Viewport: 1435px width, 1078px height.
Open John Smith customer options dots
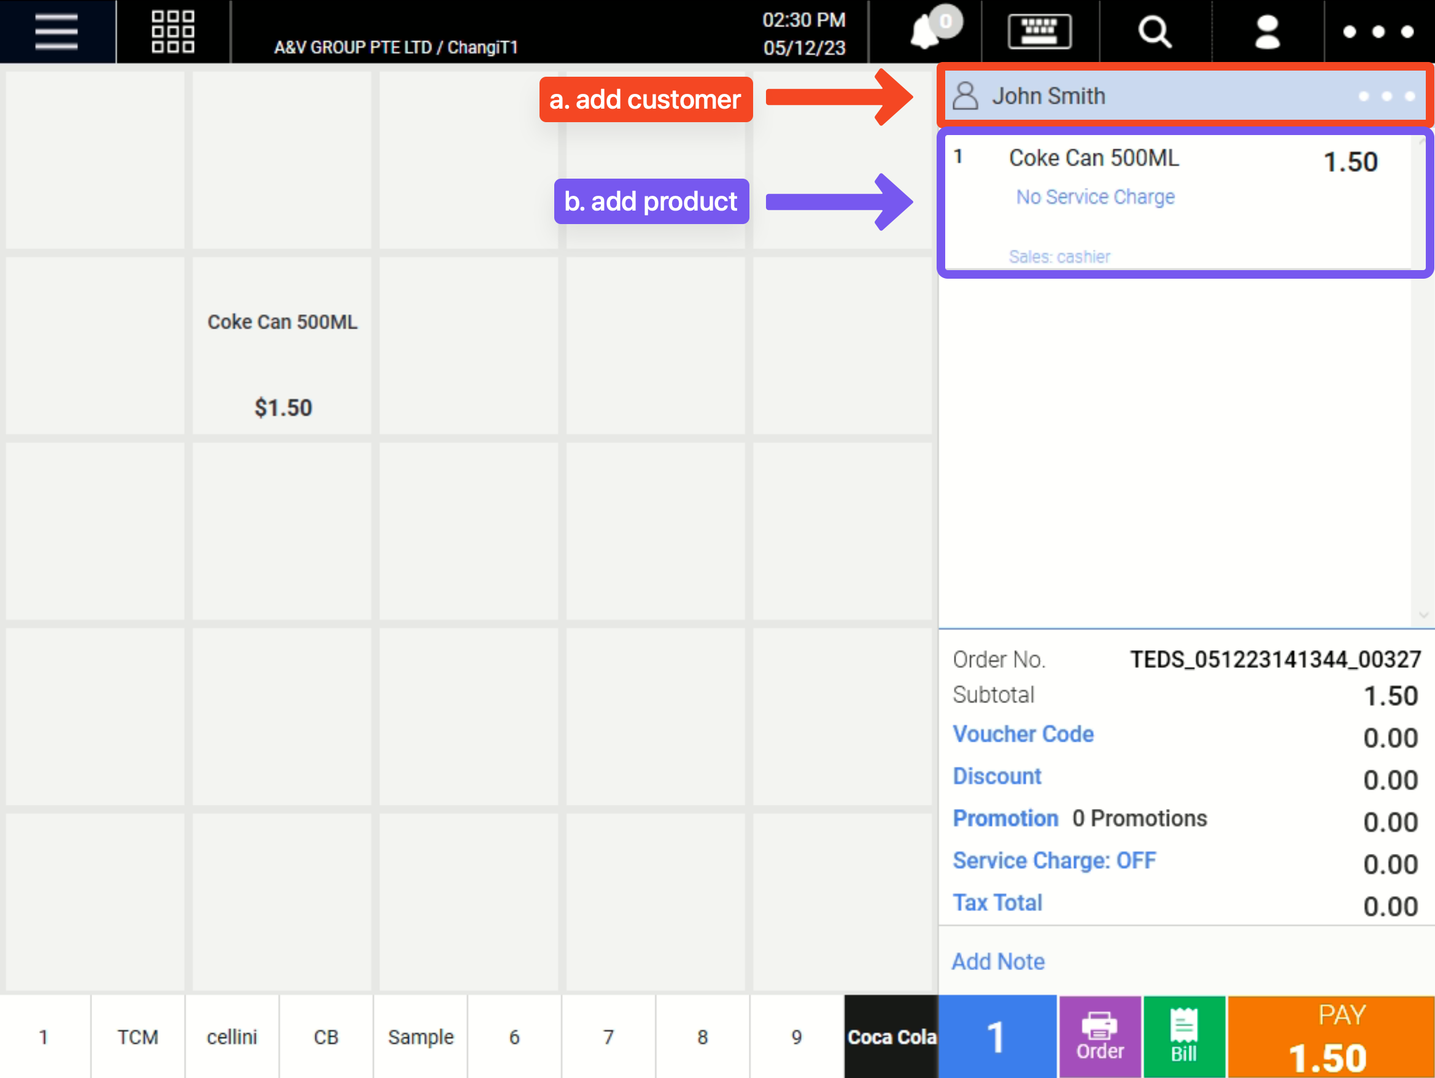[x=1387, y=96]
